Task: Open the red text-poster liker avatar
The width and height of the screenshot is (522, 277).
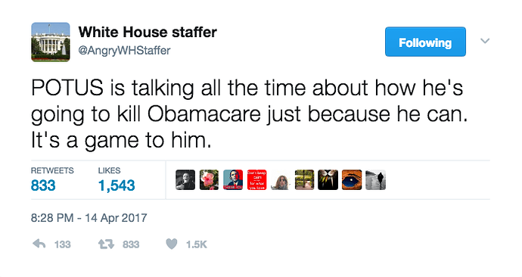Action: point(256,180)
